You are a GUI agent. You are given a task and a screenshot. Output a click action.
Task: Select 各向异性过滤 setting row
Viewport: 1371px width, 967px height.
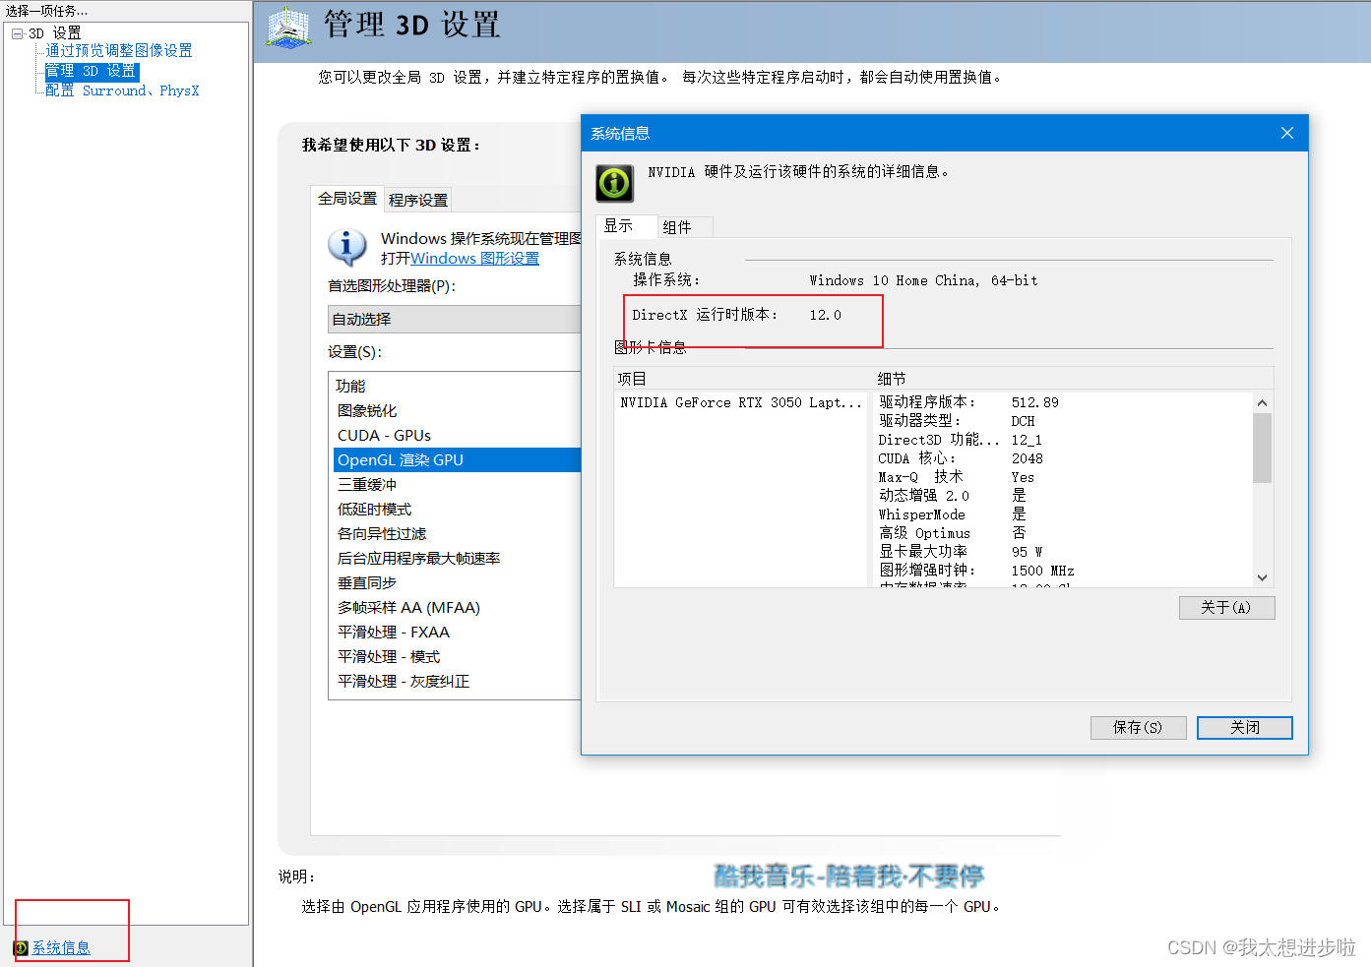(x=458, y=534)
